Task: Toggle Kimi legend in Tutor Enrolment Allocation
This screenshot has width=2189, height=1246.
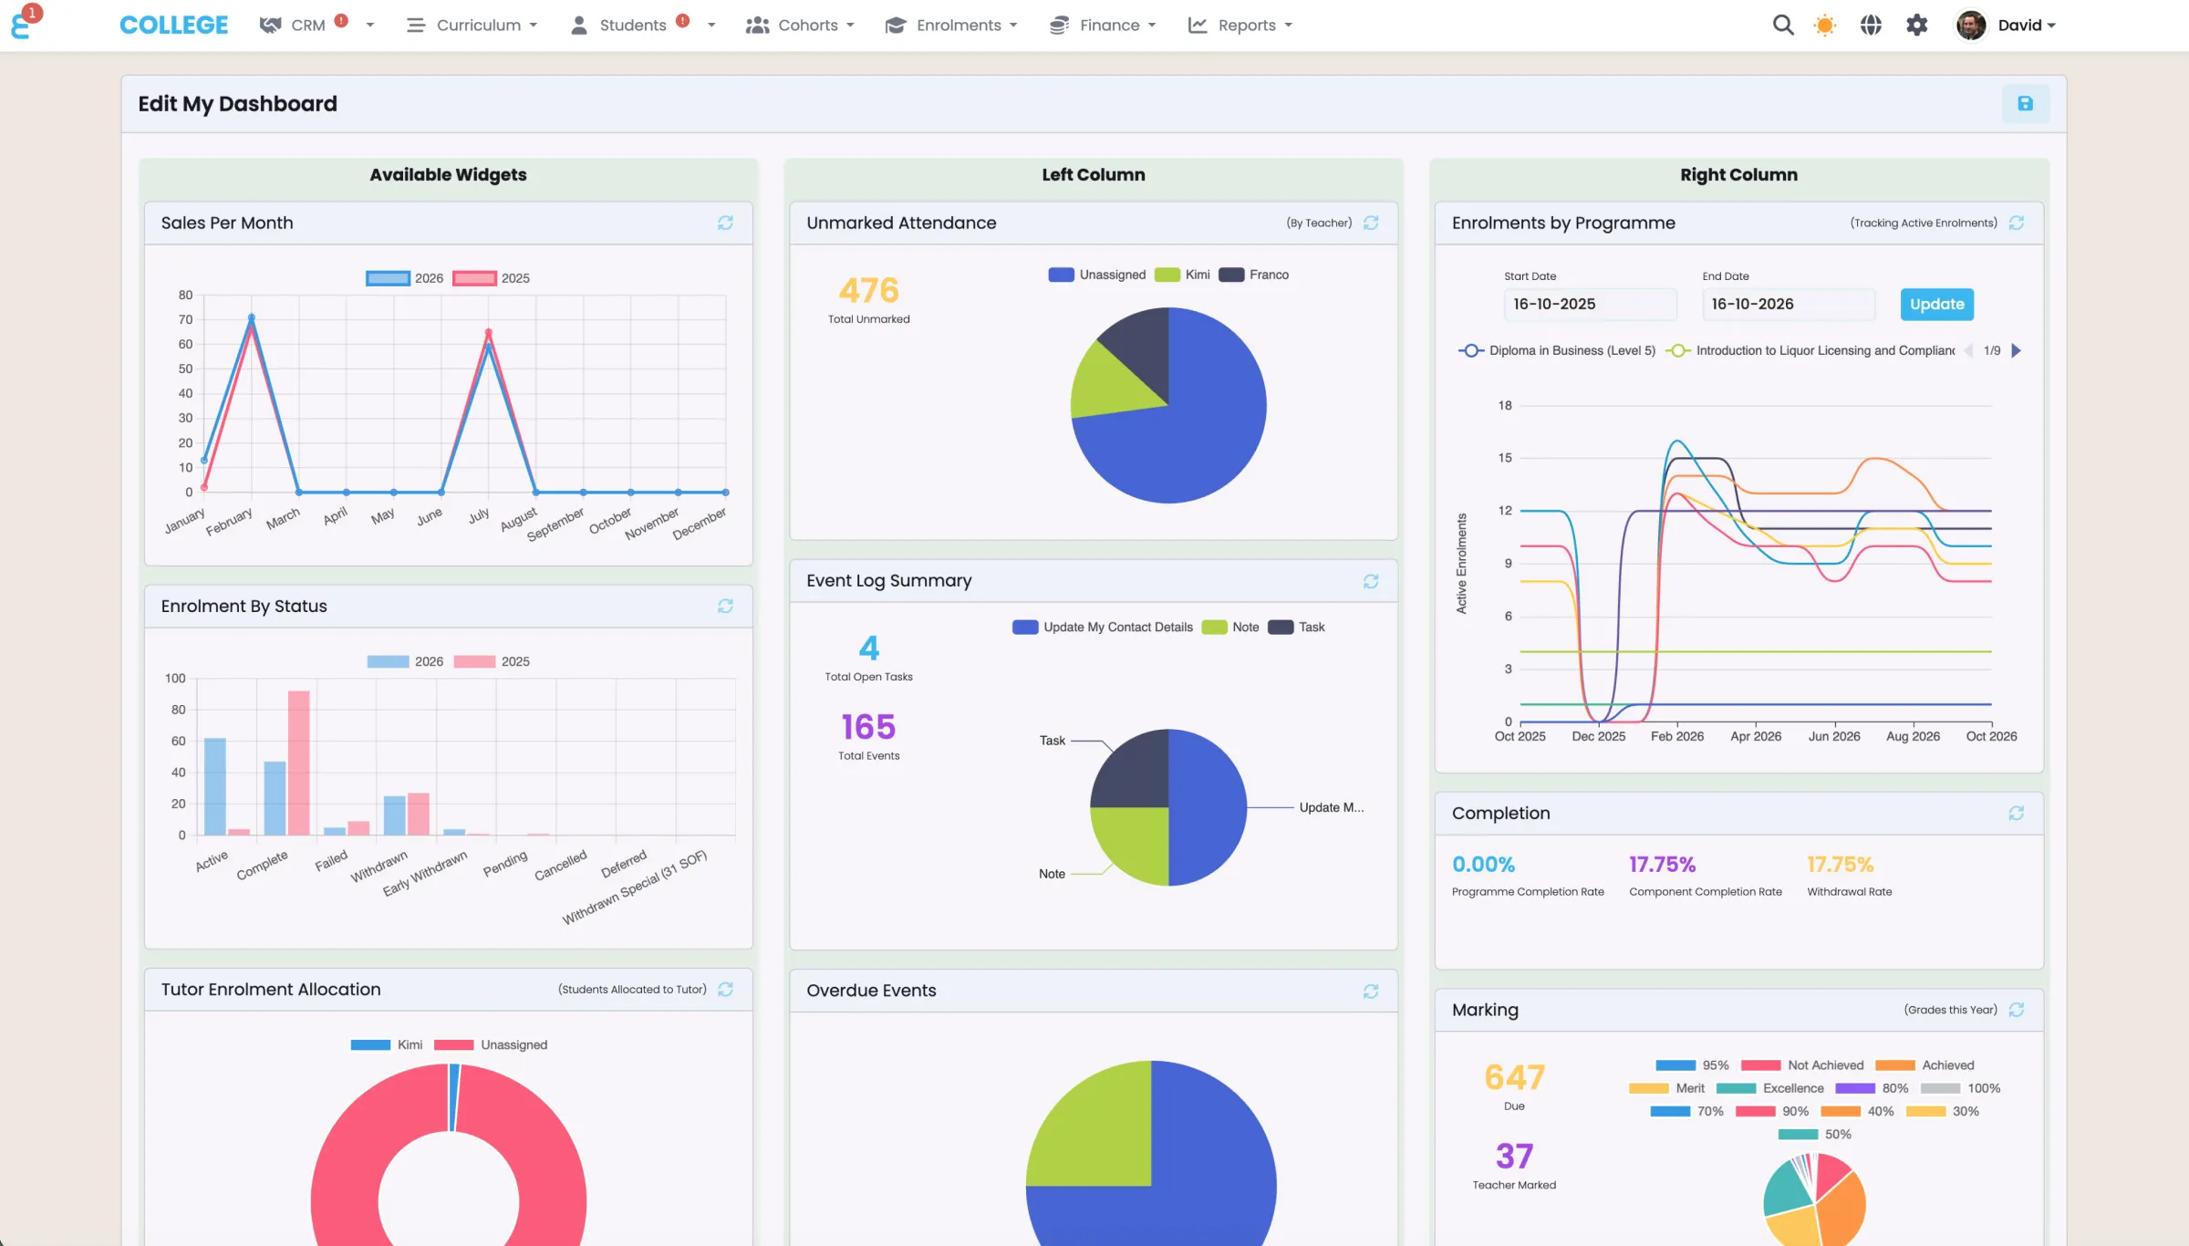Action: pyautogui.click(x=386, y=1044)
